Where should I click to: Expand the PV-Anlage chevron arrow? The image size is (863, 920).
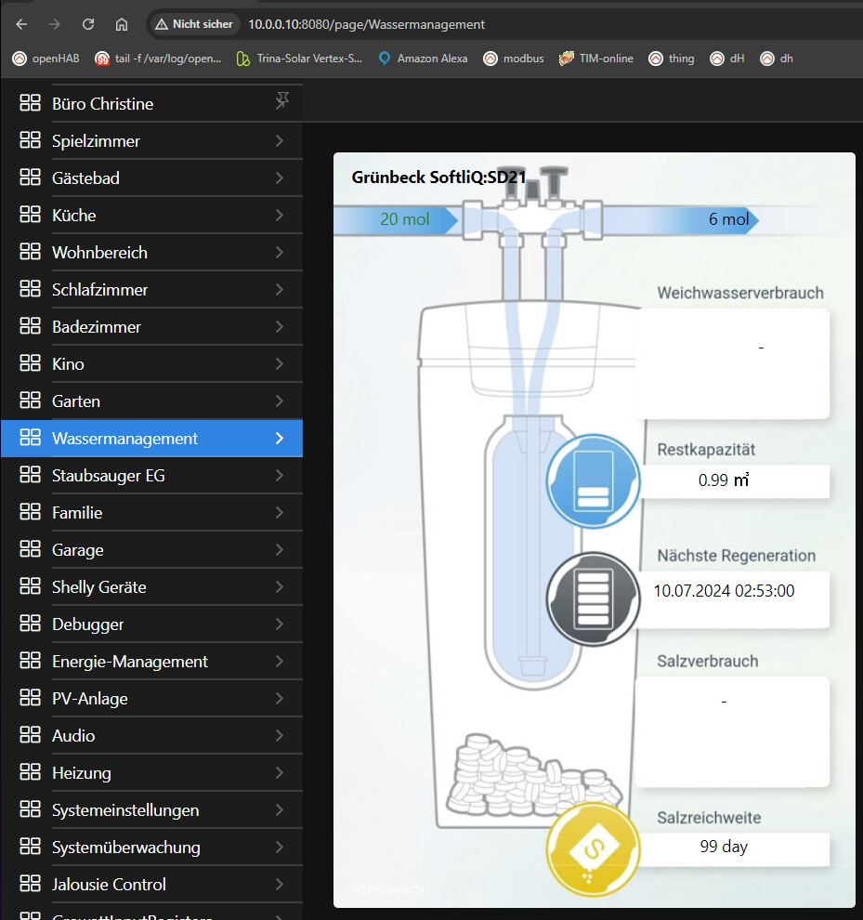[x=280, y=699]
